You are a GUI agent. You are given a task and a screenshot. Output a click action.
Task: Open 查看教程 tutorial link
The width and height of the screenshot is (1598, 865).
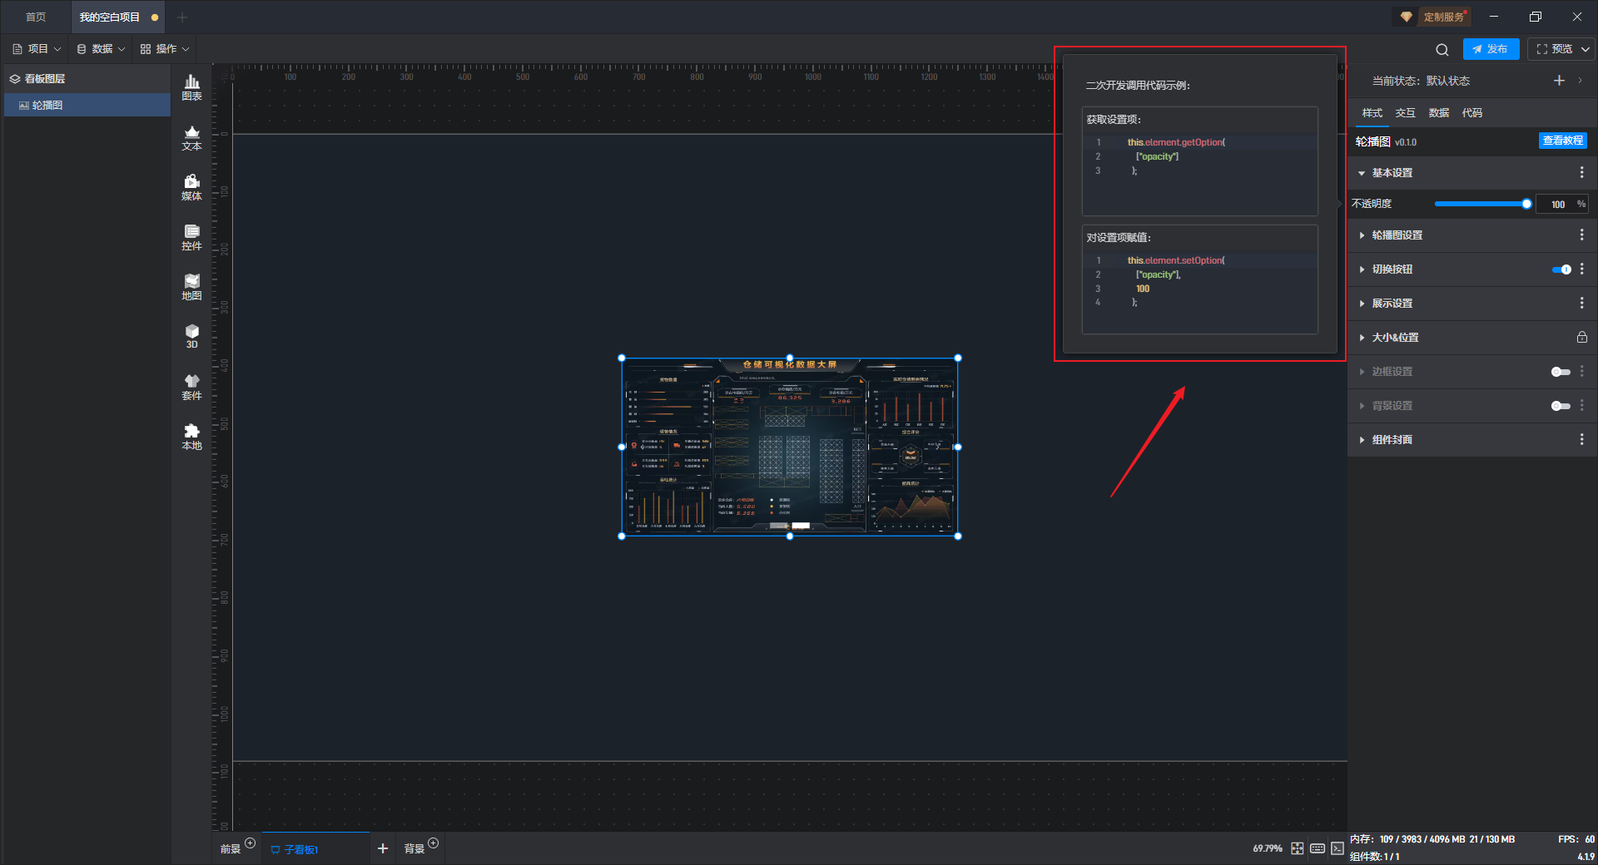click(x=1562, y=141)
